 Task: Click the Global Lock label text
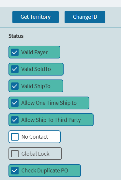click(35, 154)
